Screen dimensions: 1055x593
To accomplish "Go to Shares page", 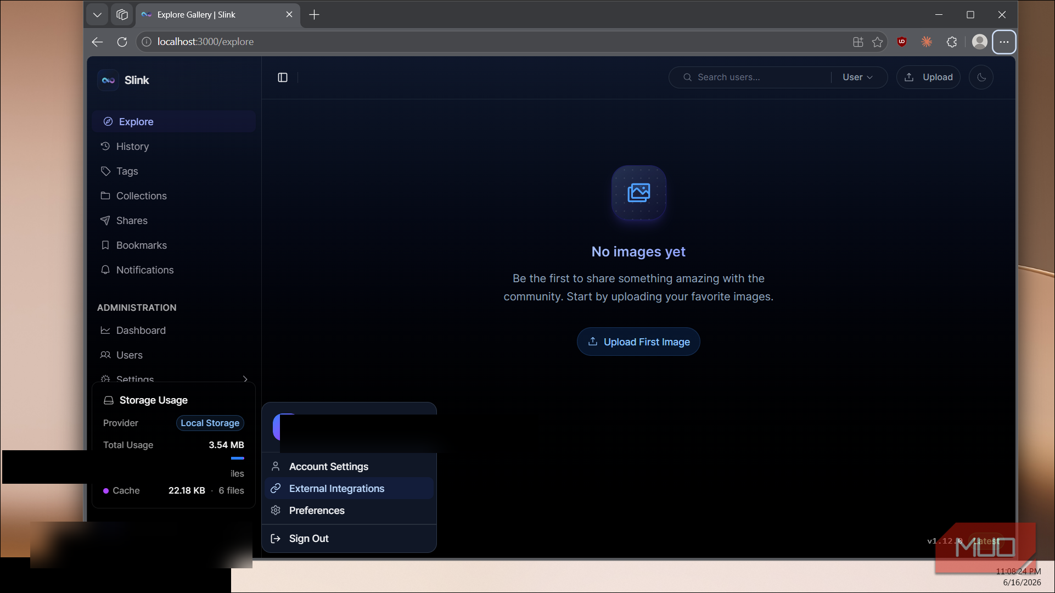I will [173, 220].
